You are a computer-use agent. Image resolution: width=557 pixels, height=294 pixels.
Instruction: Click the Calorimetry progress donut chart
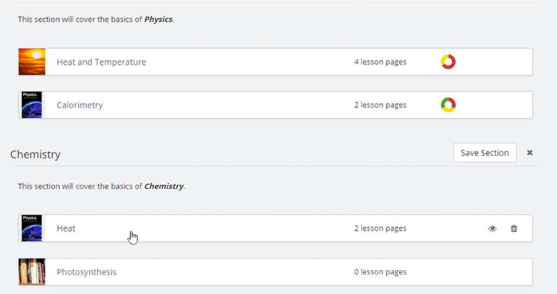tap(448, 105)
